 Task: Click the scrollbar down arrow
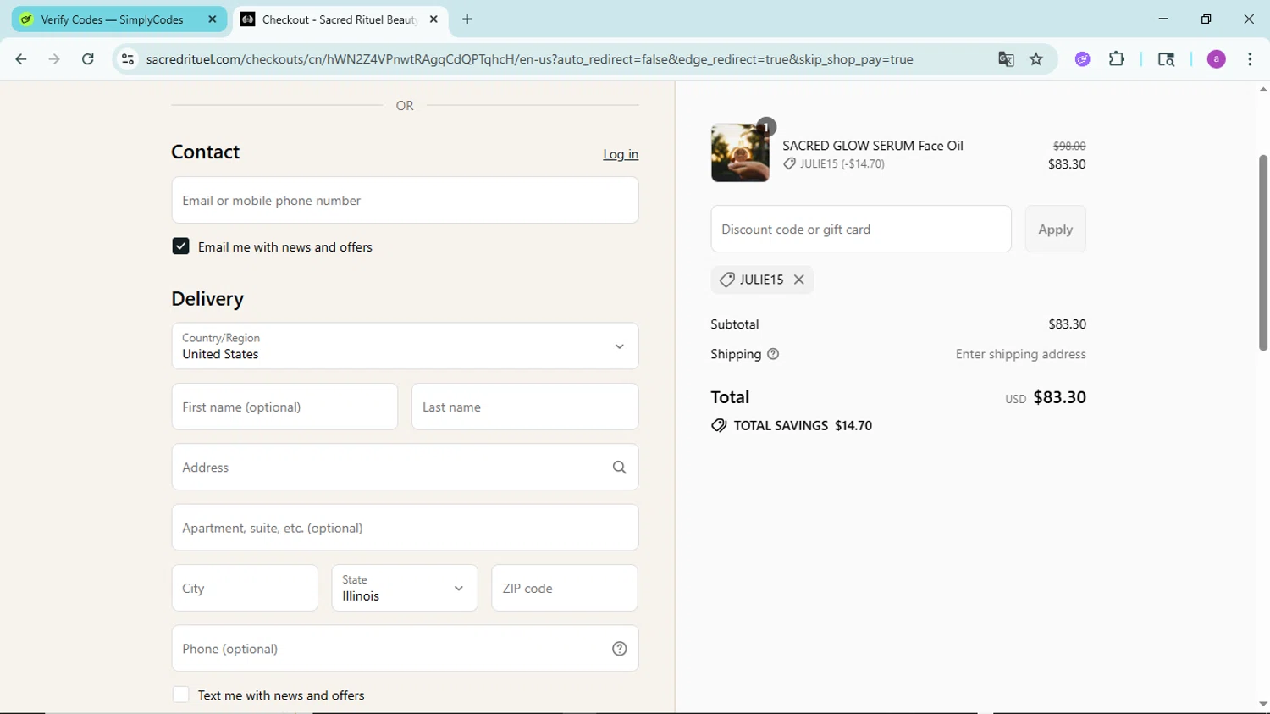click(x=1262, y=704)
